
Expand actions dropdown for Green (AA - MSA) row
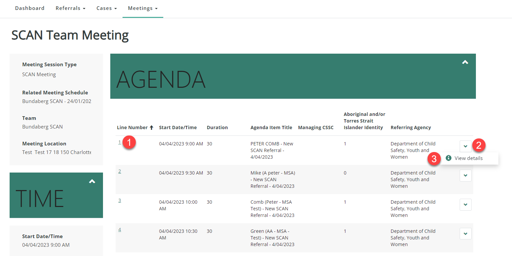tap(465, 234)
